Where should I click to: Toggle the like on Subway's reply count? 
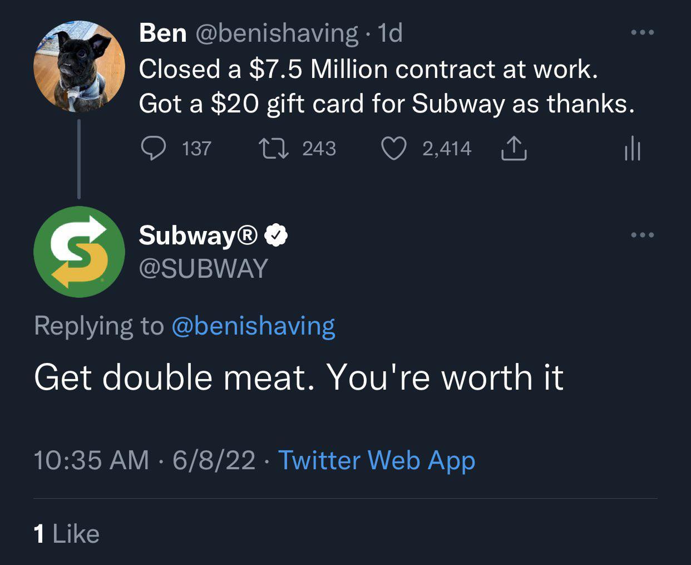[x=66, y=533]
